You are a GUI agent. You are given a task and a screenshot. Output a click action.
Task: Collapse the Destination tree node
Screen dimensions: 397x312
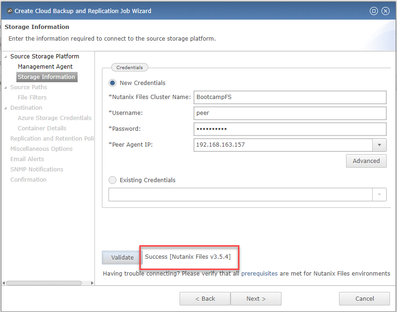[6, 108]
